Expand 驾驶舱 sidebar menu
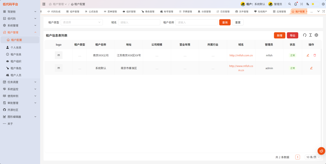Screen dimensions: 326x164 (20, 12)
